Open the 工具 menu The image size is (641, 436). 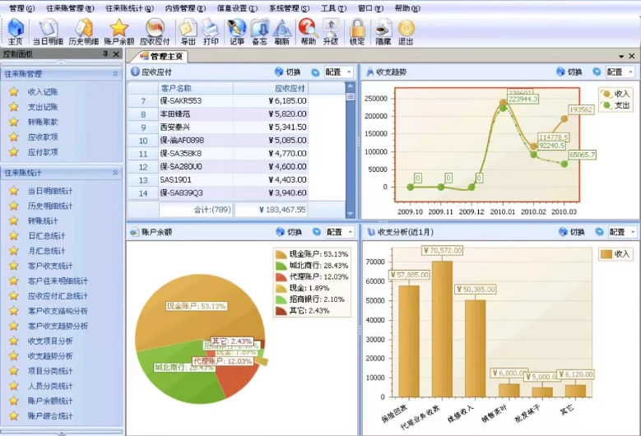[333, 8]
